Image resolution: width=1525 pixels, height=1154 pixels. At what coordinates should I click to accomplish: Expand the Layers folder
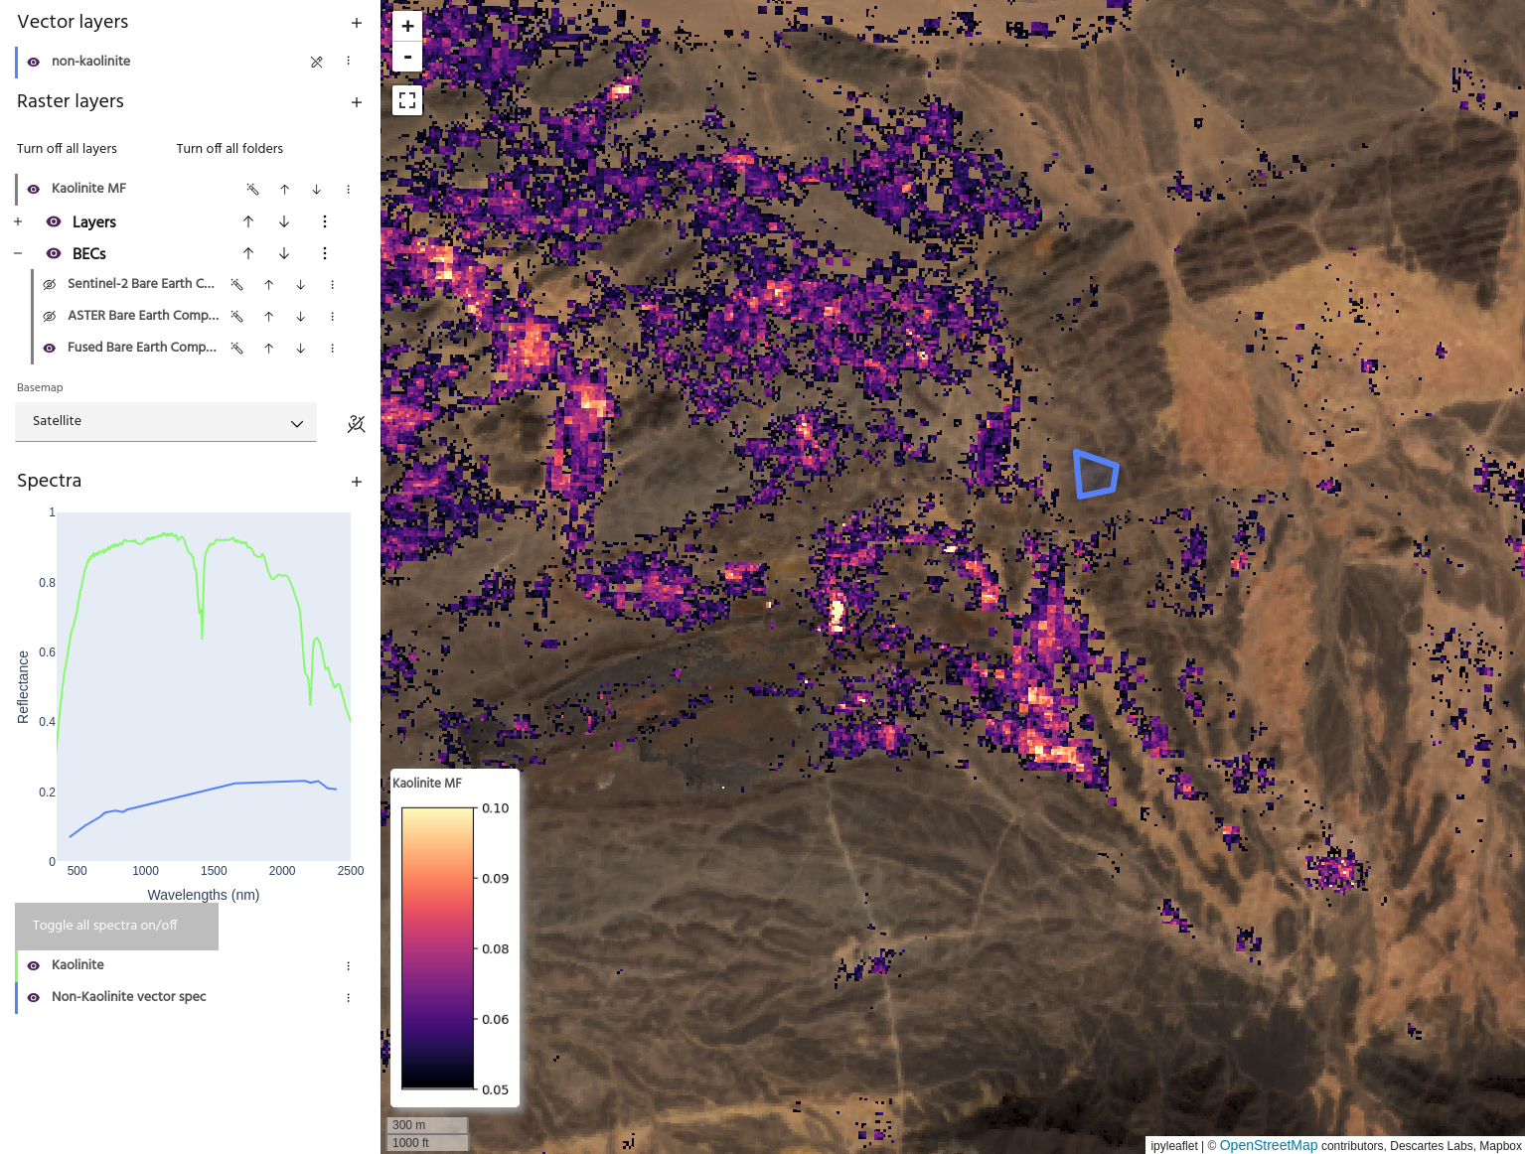18,221
